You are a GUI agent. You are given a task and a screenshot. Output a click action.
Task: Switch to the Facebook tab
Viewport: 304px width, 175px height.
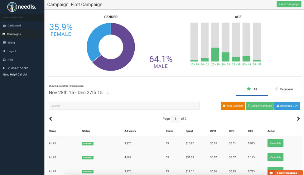(x=284, y=89)
